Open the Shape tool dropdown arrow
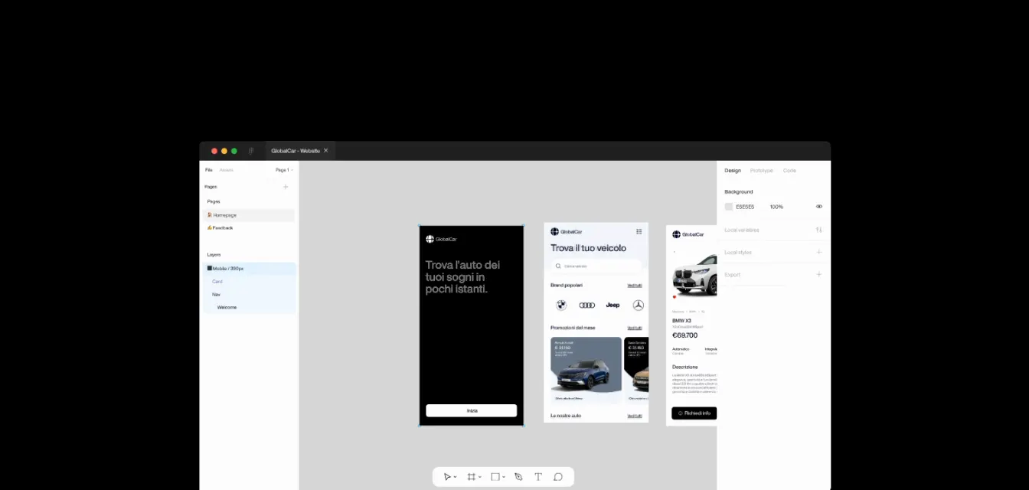The image size is (1029, 490). click(503, 477)
